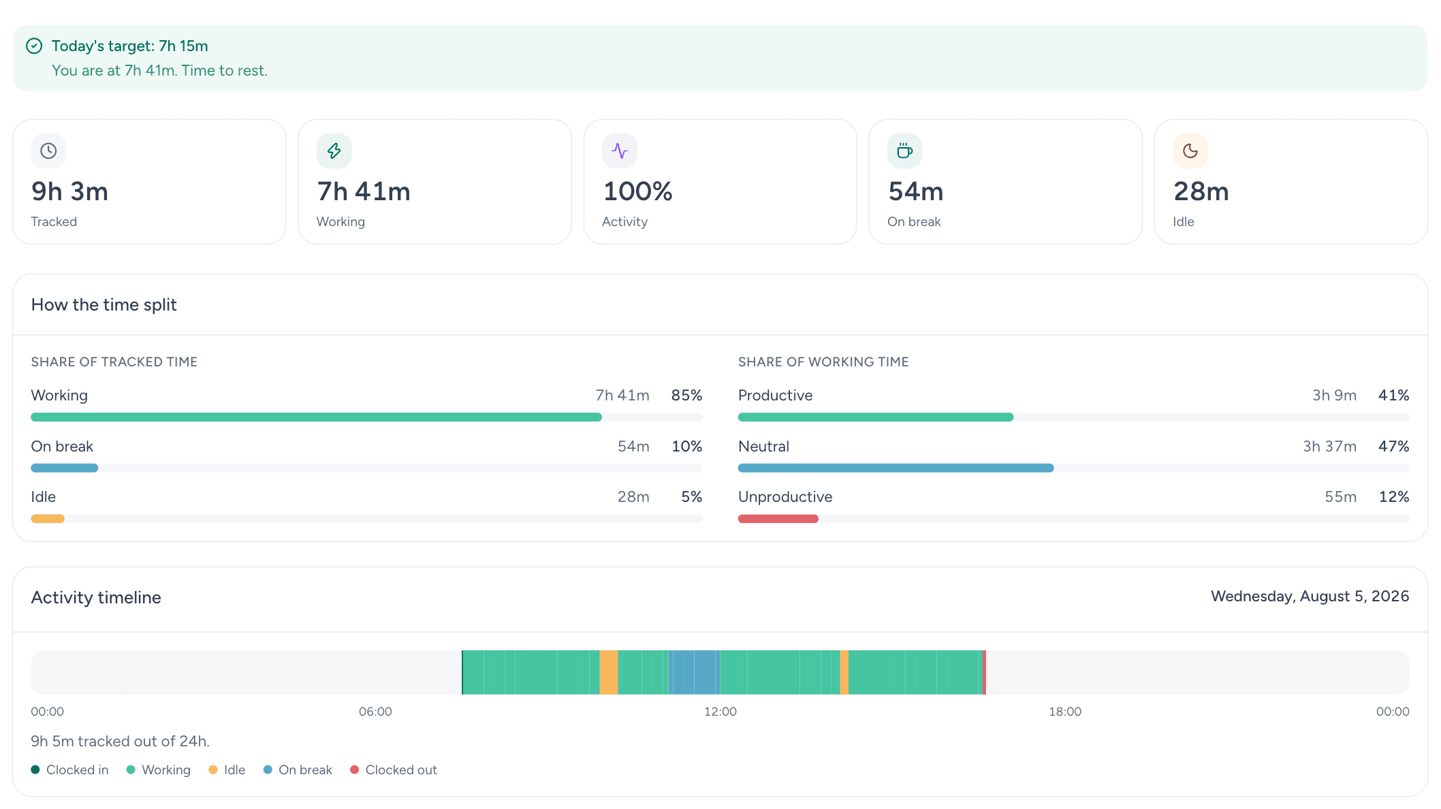The height and width of the screenshot is (809, 1441).
Task: Click the second orange idle segment in timeline
Action: click(x=844, y=672)
